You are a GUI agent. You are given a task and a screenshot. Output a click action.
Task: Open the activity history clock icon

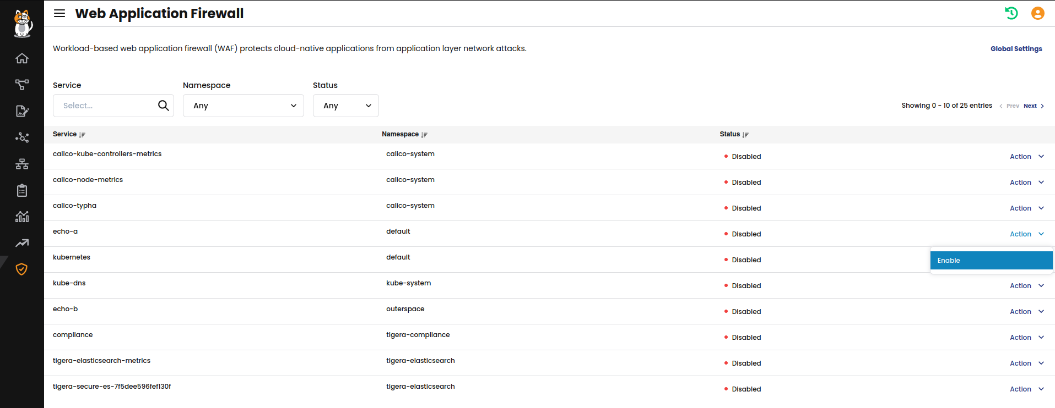point(1011,13)
